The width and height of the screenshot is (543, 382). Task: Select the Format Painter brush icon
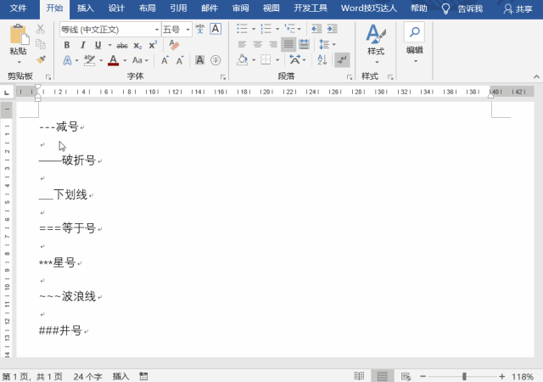pos(41,59)
